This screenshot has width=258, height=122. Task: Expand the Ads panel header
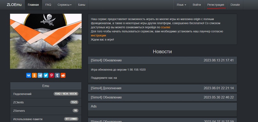(x=162, y=106)
